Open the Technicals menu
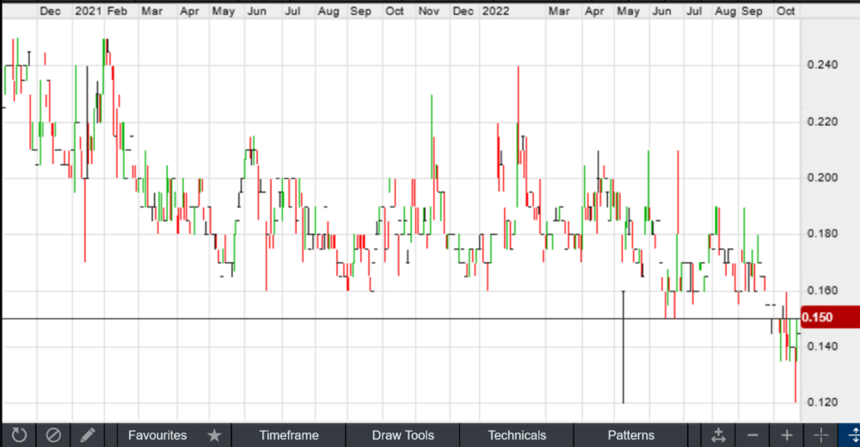The image size is (860, 447). click(517, 436)
